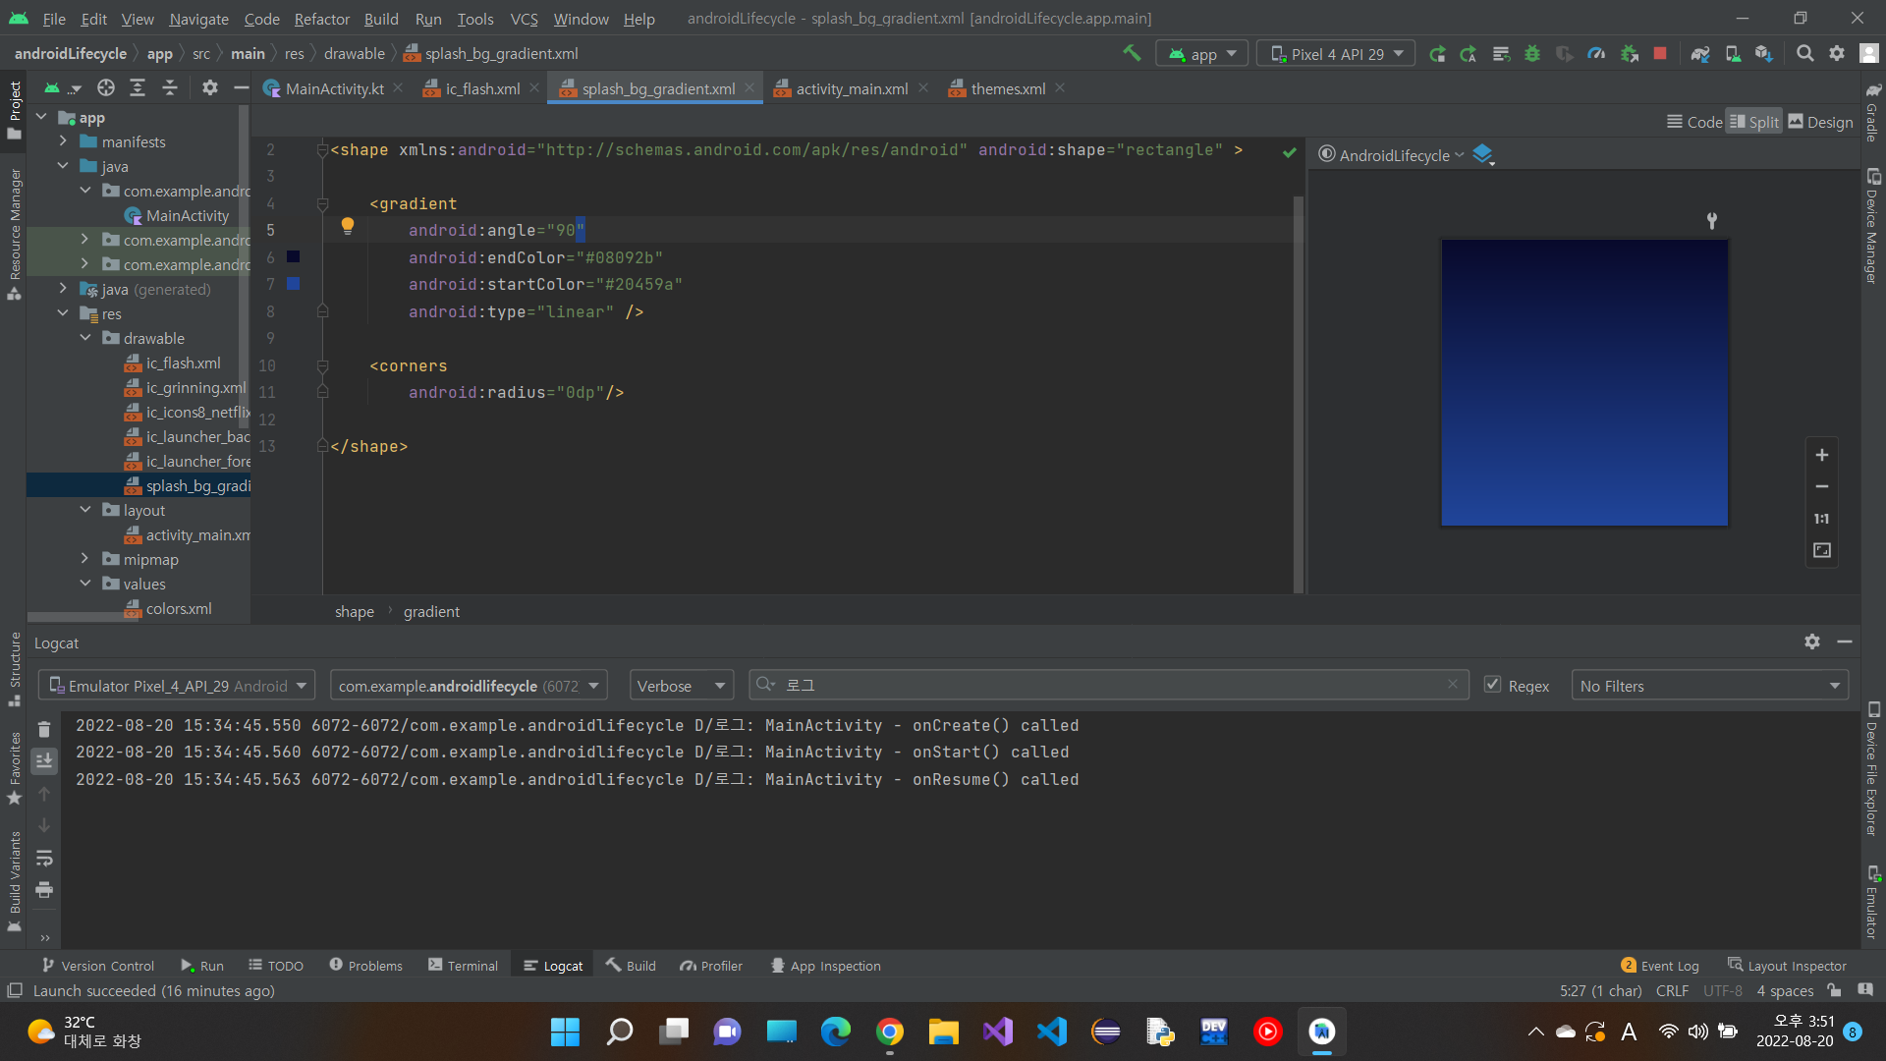
Task: Collapse the drawable folder in tree
Action: [x=85, y=338]
